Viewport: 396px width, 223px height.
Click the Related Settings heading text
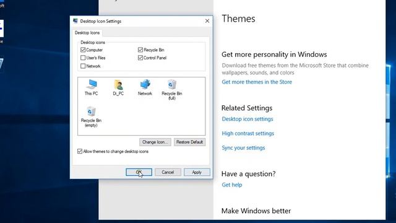[247, 108]
